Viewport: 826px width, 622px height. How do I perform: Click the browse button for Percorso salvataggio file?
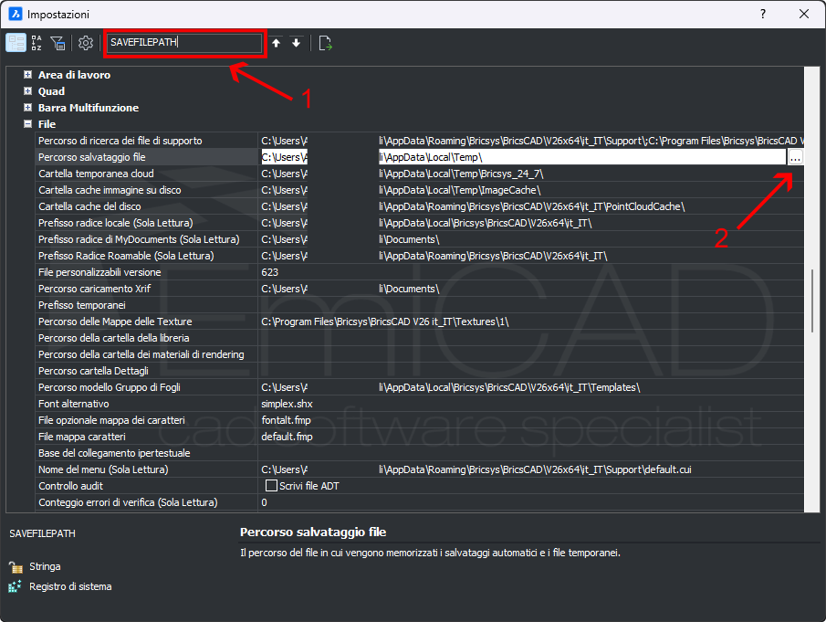click(795, 157)
